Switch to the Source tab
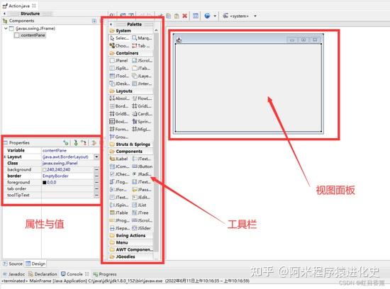This screenshot has height=289, width=390. [13, 263]
